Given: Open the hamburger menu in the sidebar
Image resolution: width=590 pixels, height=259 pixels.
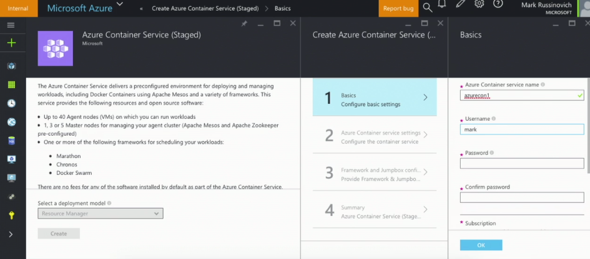Looking at the screenshot, I should point(11,25).
